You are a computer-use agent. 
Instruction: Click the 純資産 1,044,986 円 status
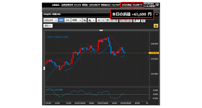[x=91, y=5]
